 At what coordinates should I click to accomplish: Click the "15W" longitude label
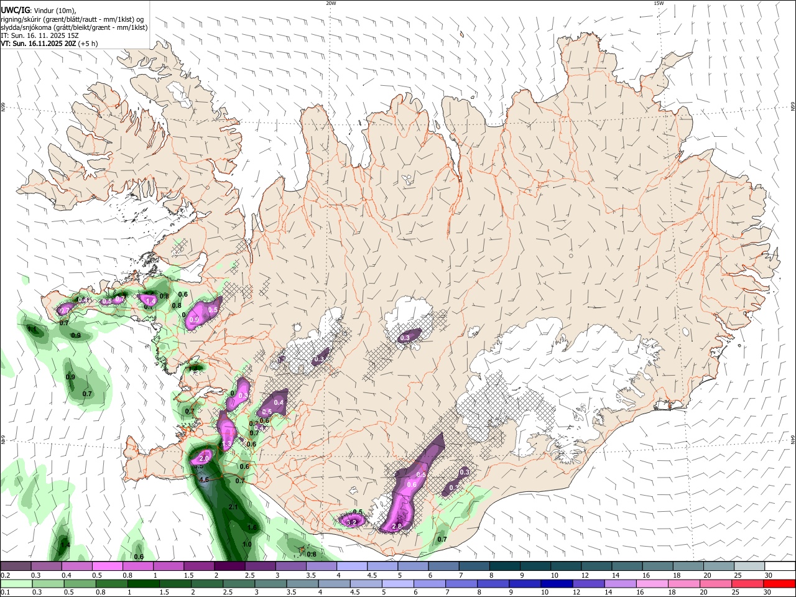[659, 3]
